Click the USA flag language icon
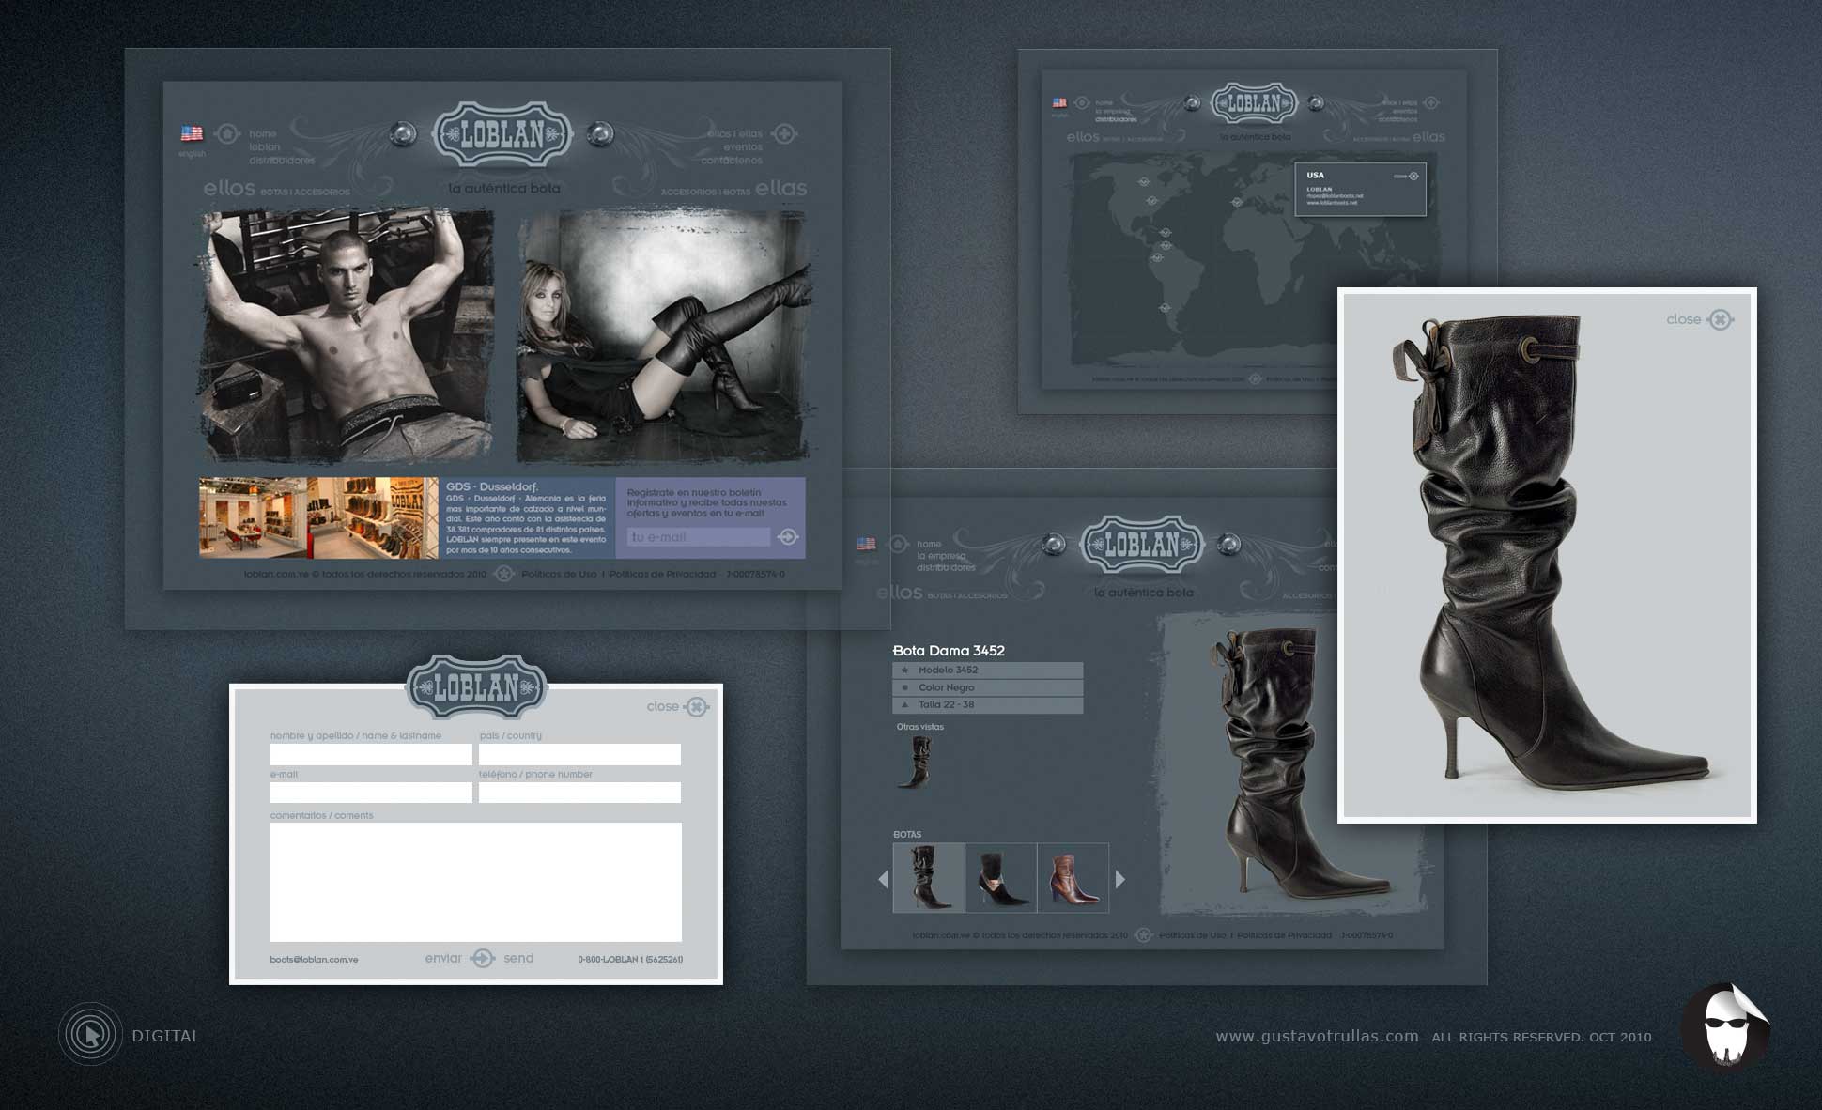 [192, 133]
